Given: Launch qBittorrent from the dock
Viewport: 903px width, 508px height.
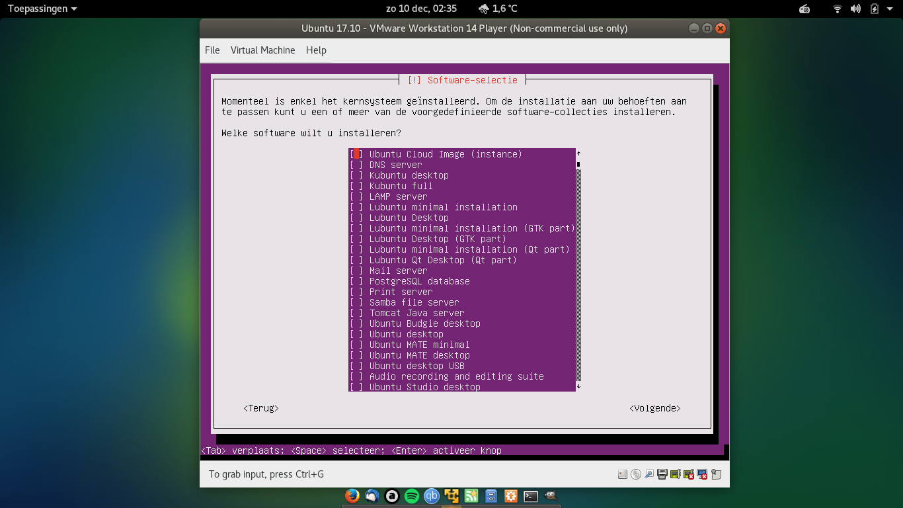Looking at the screenshot, I should pos(432,495).
